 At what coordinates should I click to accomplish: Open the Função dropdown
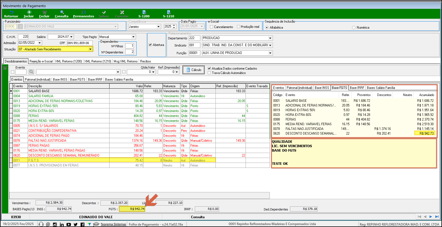(270, 53)
